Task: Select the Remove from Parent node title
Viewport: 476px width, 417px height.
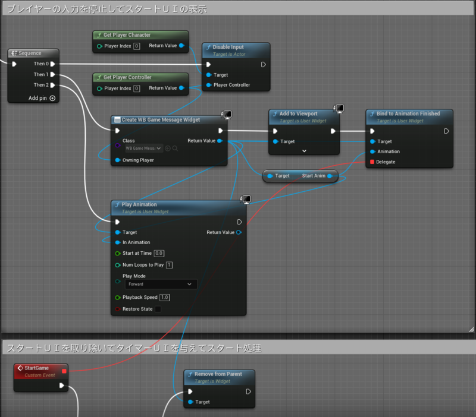Action: 218,374
